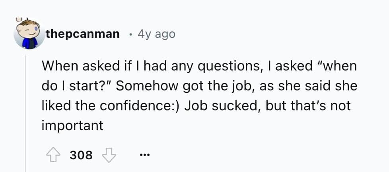
Task: Click thepcanman's Snoo avatar picture
Action: 29,35
